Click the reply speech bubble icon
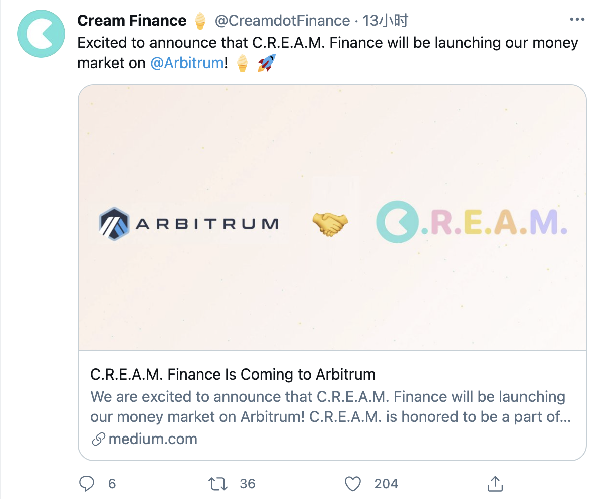This screenshot has width=598, height=499. click(87, 484)
